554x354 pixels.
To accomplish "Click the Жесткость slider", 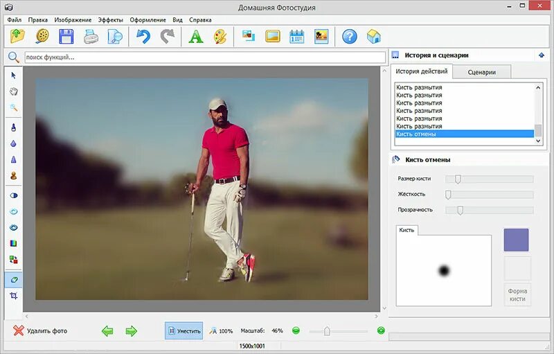I will (490, 195).
